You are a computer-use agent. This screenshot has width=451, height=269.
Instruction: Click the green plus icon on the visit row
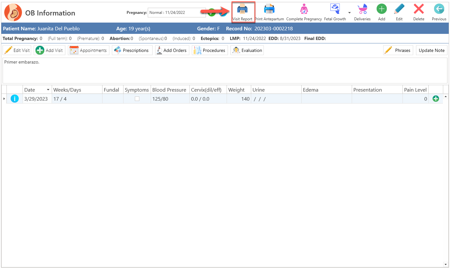pos(436,99)
